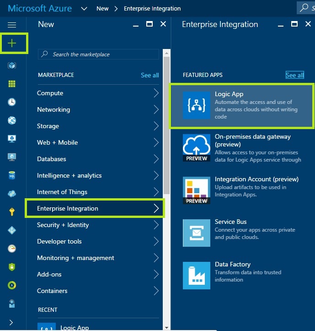Click the Data Factory icon
315x331 pixels.
coord(197,276)
